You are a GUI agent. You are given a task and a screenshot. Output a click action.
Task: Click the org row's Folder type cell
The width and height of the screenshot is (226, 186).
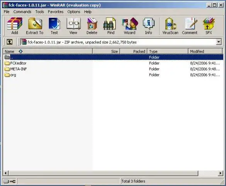coord(154,75)
